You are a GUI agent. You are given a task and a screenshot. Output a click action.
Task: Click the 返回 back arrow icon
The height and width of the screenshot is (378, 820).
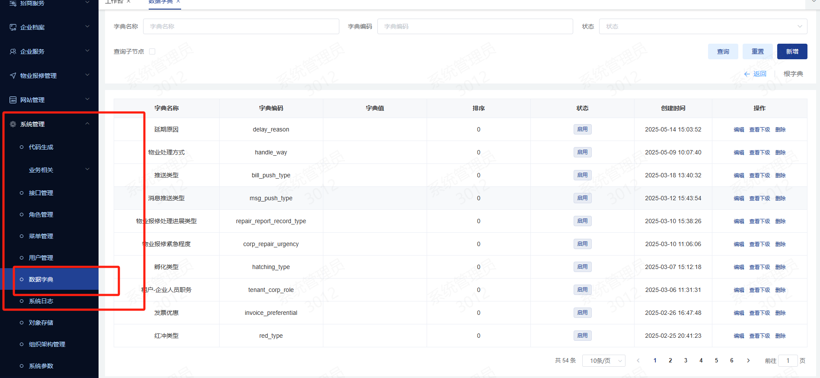point(747,74)
